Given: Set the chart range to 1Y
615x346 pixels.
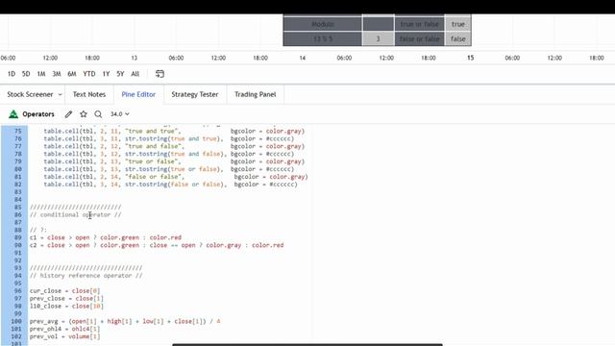Looking at the screenshot, I should click(x=106, y=74).
